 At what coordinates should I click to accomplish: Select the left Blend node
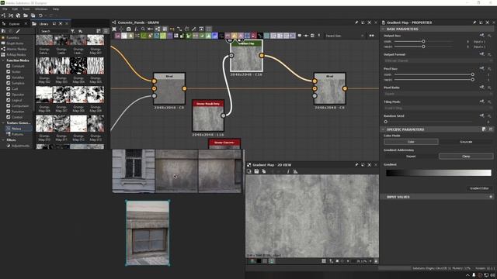click(x=169, y=89)
